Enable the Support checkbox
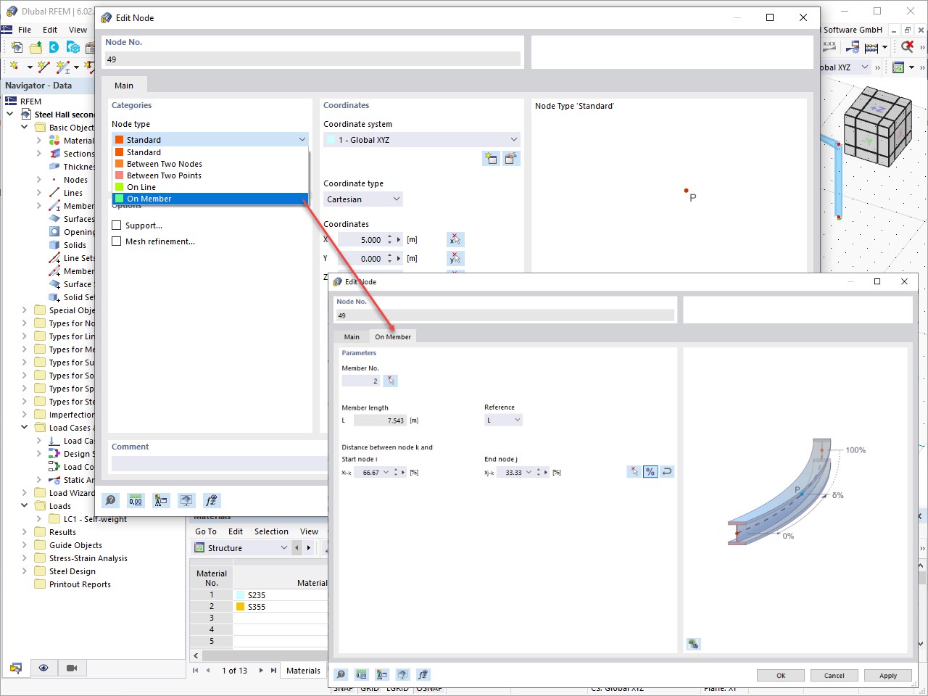 click(116, 225)
